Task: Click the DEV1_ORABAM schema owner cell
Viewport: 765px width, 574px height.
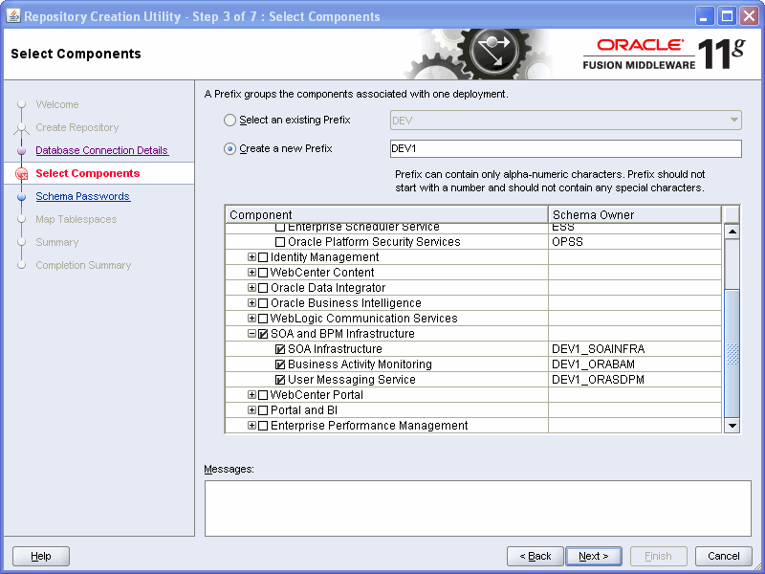Action: point(635,364)
